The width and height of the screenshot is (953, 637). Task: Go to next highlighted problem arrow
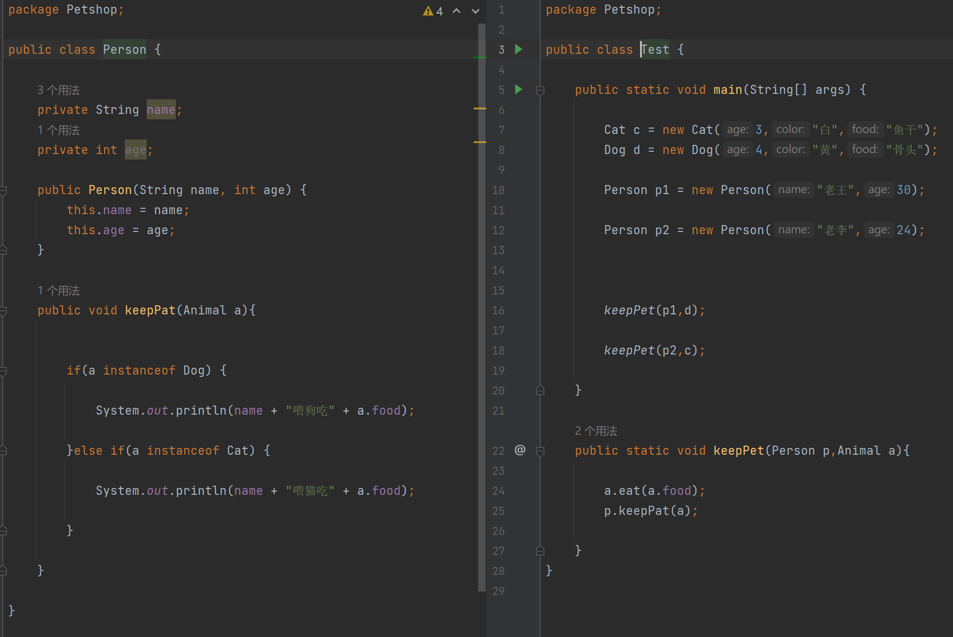point(476,11)
